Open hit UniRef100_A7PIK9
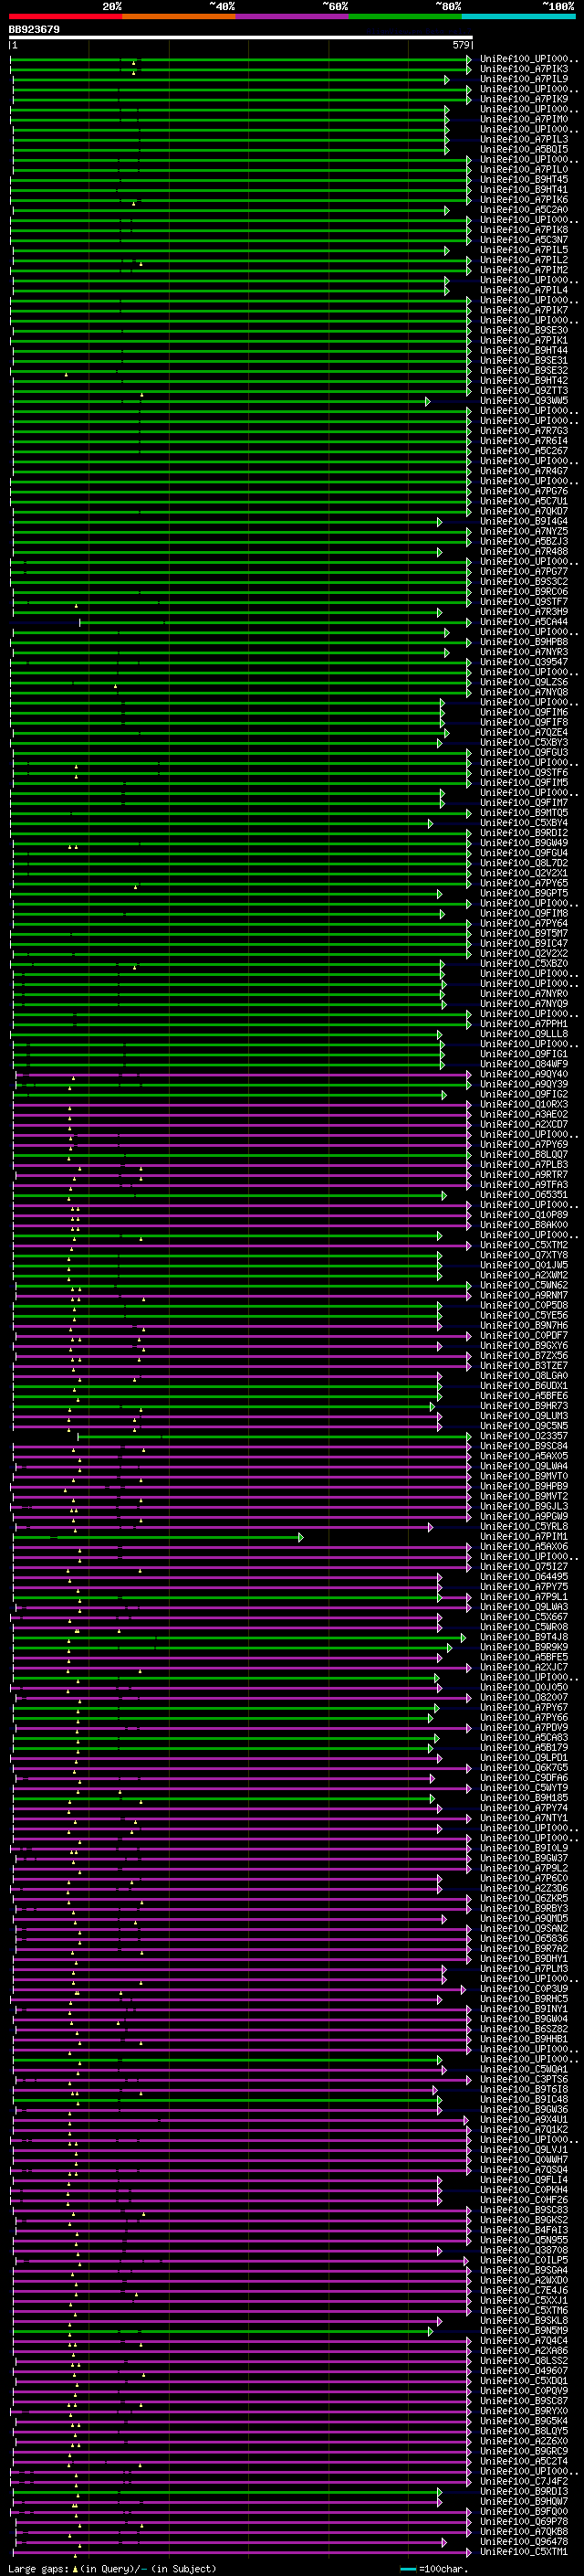The height and width of the screenshot is (2576, 584). point(524,100)
